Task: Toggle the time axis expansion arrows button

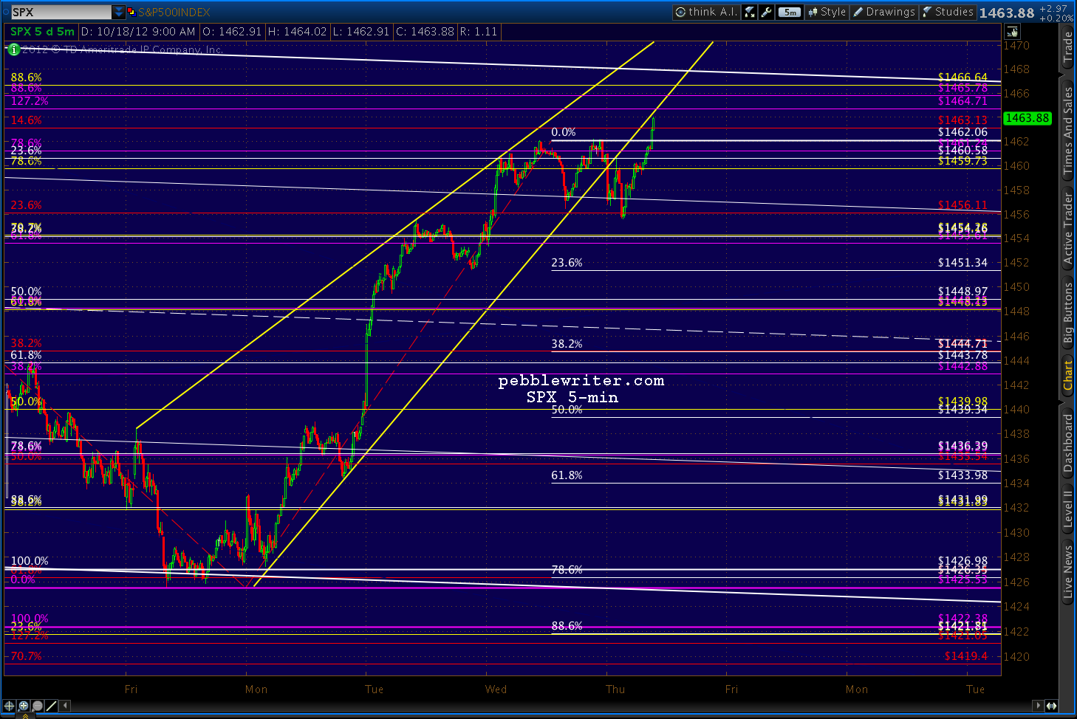Action: (1050, 706)
